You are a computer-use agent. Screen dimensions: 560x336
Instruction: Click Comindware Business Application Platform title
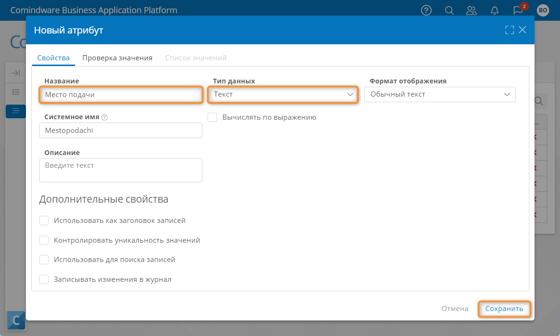[93, 10]
